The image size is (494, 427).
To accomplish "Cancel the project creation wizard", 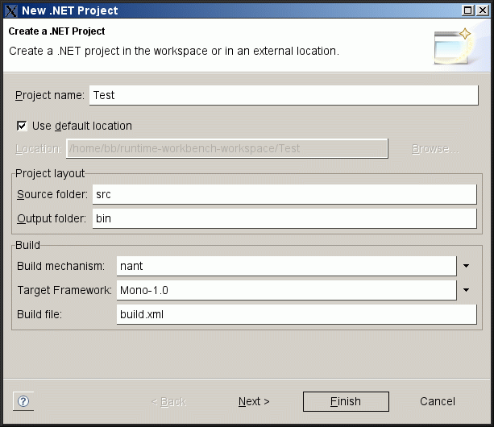I will [x=438, y=401].
